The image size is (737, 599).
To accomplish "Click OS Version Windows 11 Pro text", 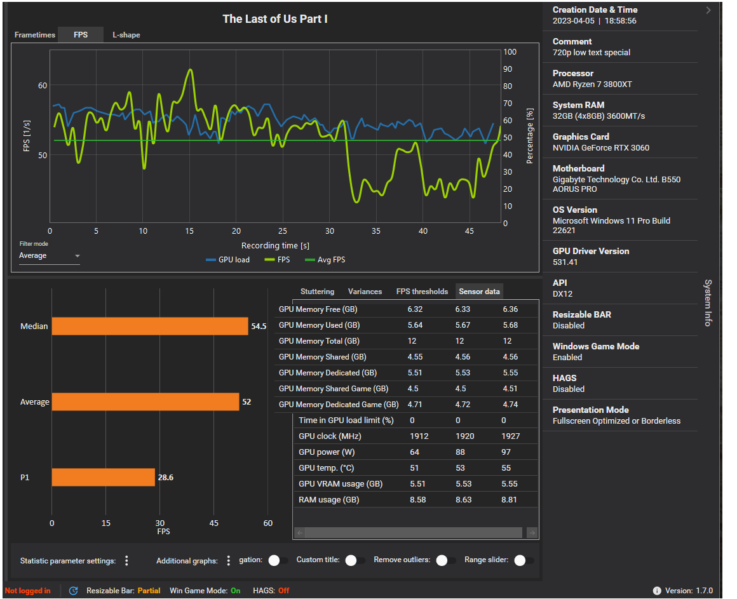I will (x=611, y=225).
